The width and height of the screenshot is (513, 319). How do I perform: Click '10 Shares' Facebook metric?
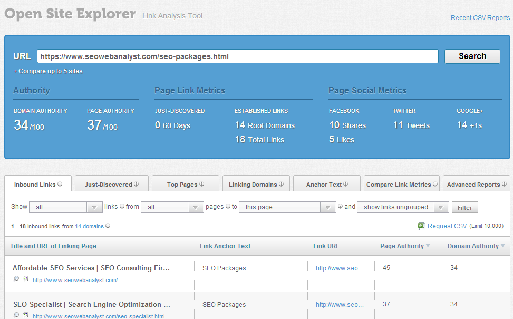click(347, 125)
